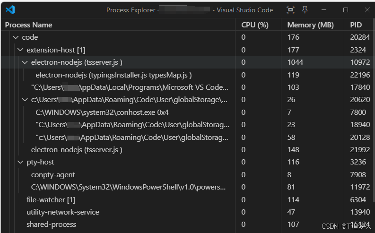Click memory value 1044
Screen dimensions: 375x233
pyautogui.click(x=295, y=62)
